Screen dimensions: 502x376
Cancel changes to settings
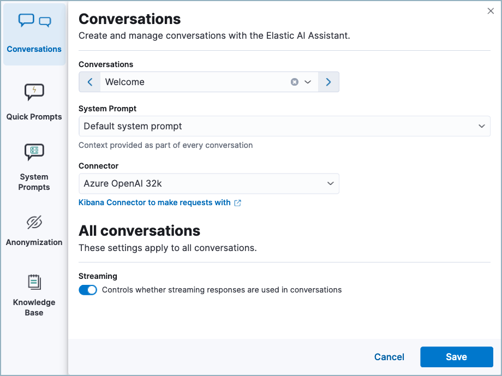pos(389,357)
